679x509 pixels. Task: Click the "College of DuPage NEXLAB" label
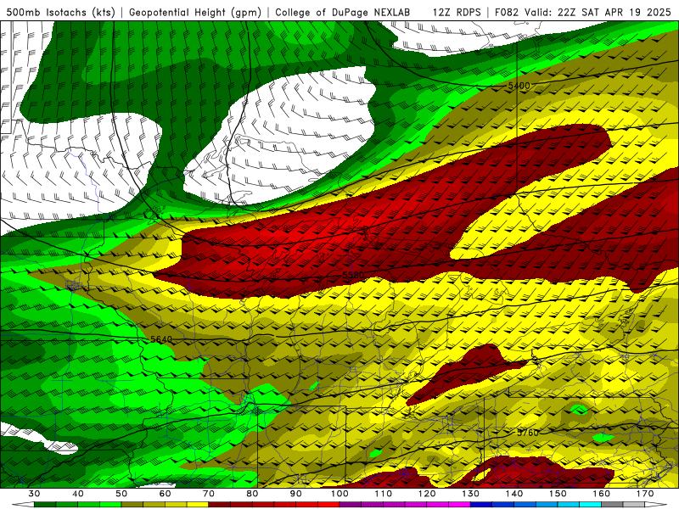(343, 13)
